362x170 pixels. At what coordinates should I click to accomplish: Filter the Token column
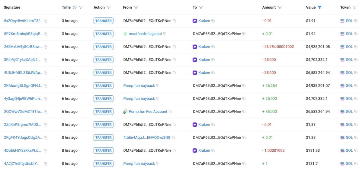click(x=355, y=8)
